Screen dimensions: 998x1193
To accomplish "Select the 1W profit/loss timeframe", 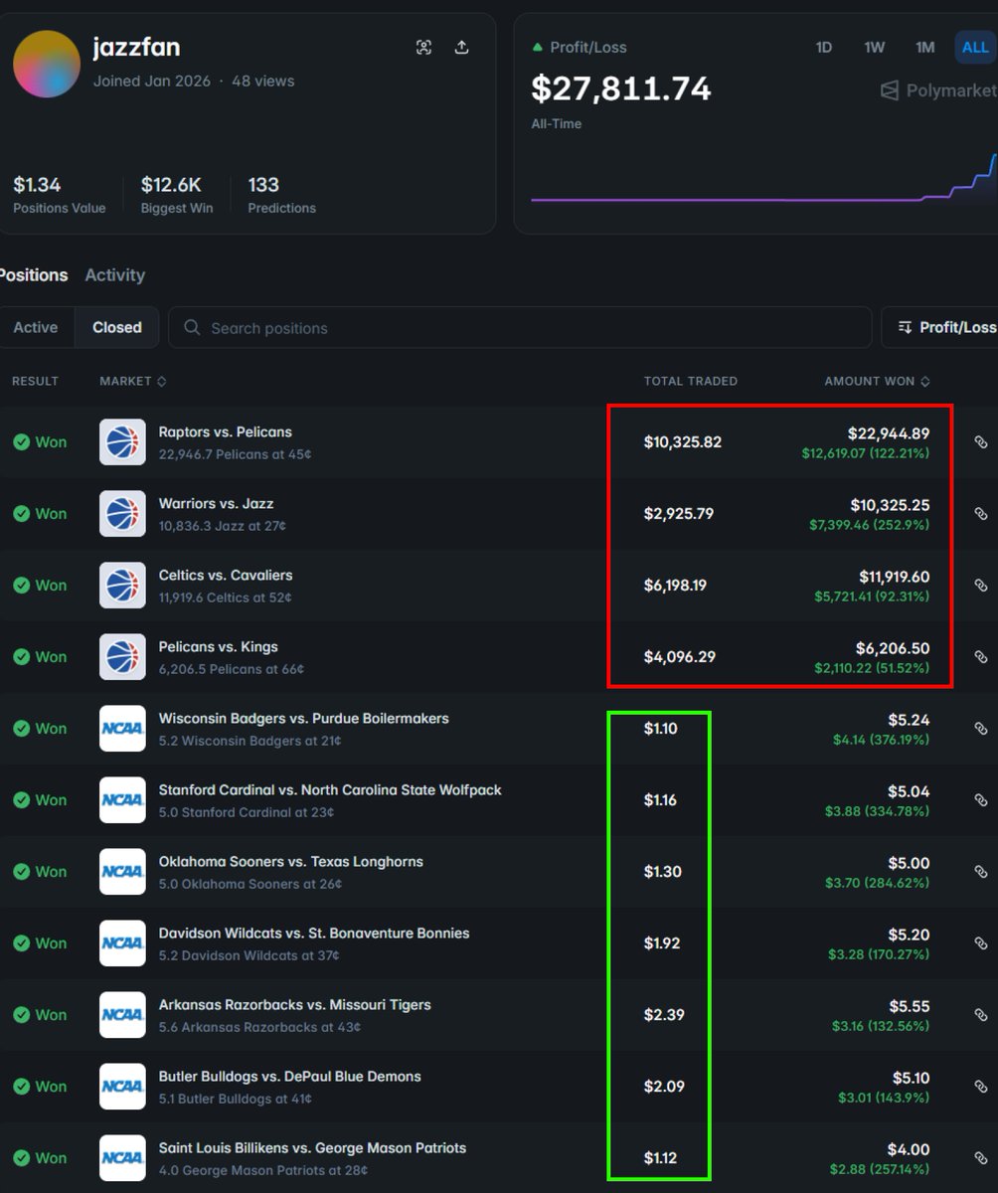I will (875, 48).
